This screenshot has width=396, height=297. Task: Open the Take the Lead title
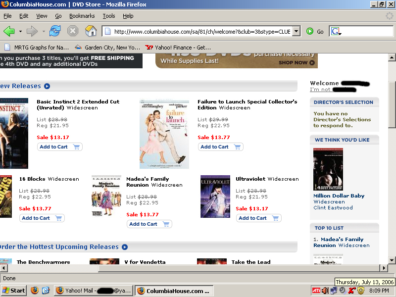pyautogui.click(x=251, y=262)
